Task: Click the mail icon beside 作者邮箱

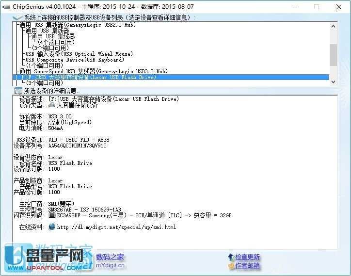Action: pyautogui.click(x=231, y=266)
